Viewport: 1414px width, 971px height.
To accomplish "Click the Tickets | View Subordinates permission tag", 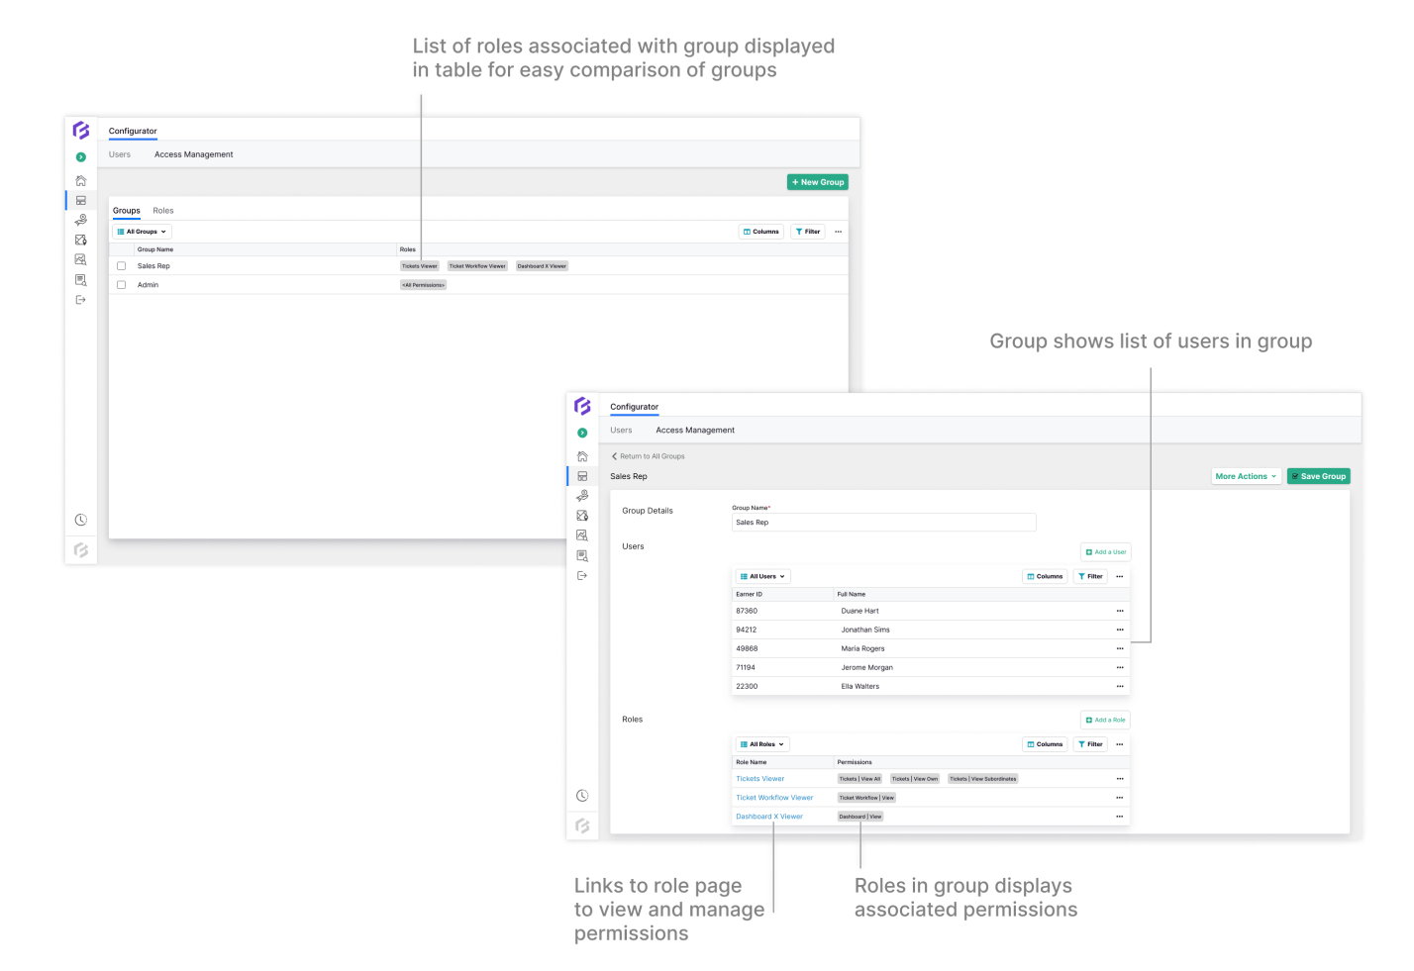I will pos(982,779).
